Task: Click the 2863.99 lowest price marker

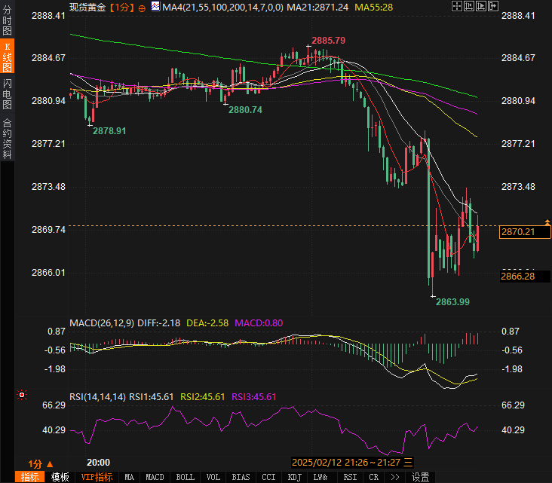Action: click(x=452, y=302)
